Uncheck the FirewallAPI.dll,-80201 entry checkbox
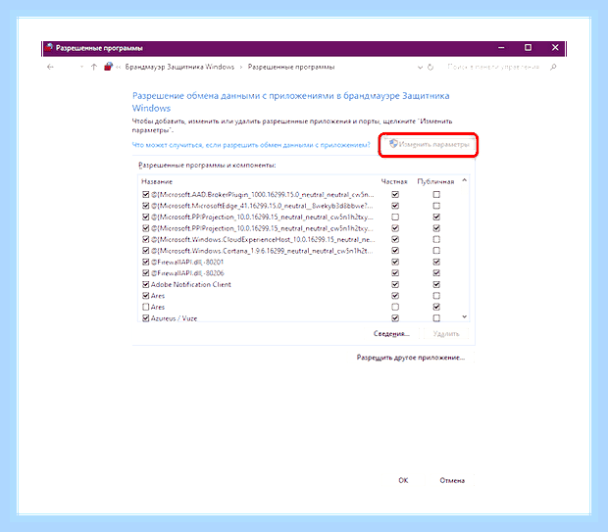608x532 pixels. [146, 262]
